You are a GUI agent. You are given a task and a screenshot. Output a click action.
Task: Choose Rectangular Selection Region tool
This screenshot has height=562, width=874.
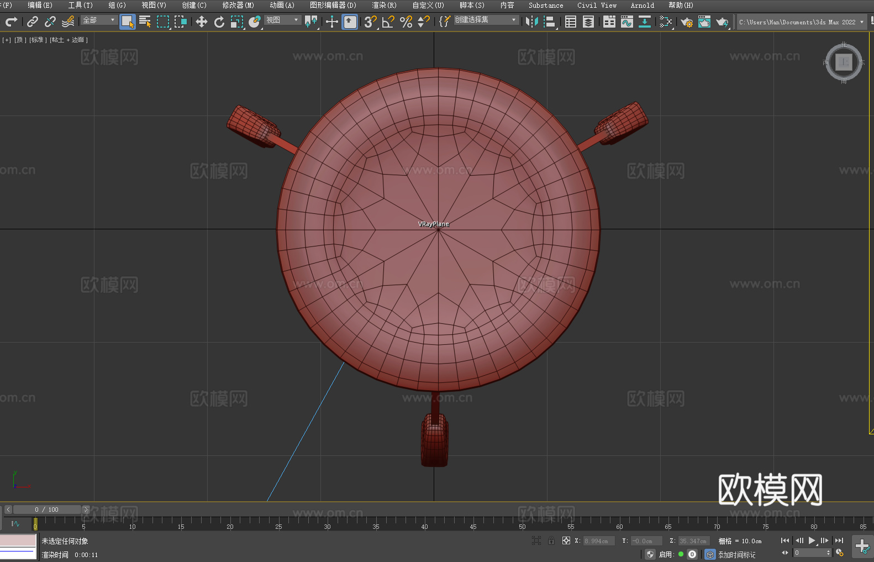point(163,22)
